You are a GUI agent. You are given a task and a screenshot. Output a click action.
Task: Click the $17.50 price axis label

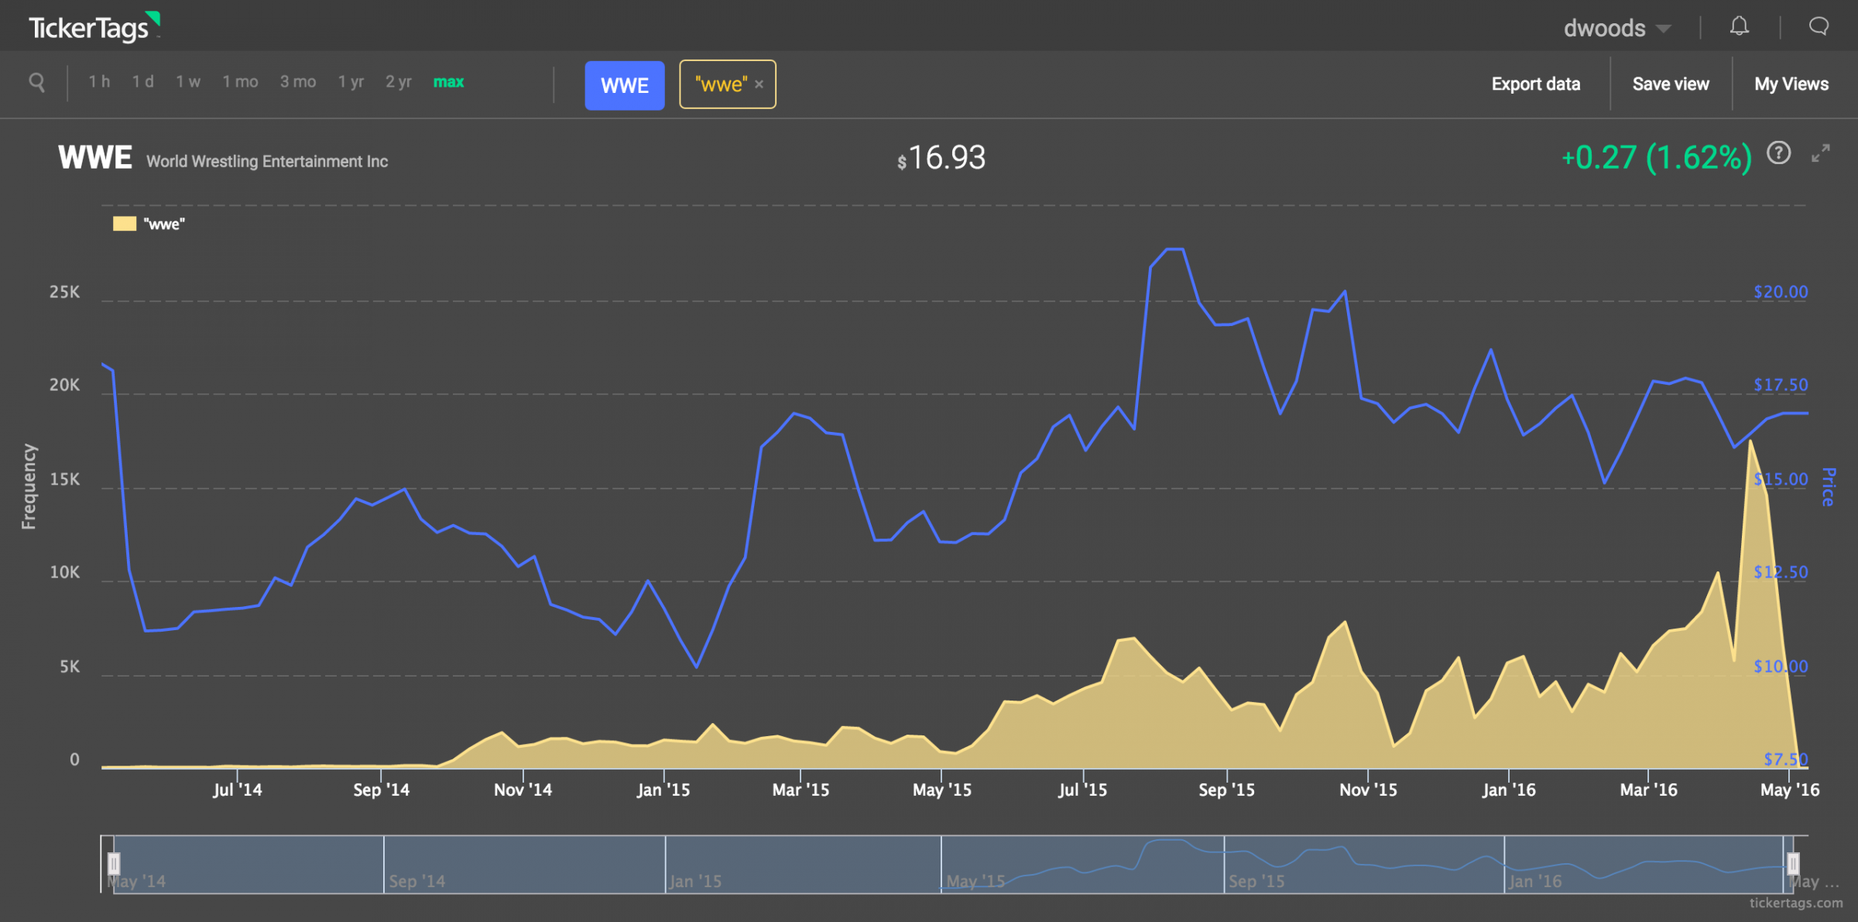point(1781,385)
